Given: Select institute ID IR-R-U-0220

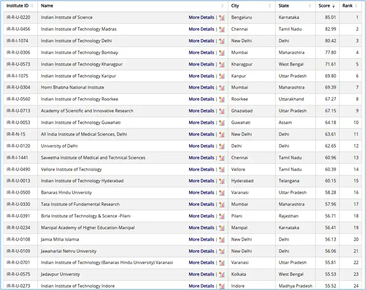Looking at the screenshot, I should pos(18,18).
